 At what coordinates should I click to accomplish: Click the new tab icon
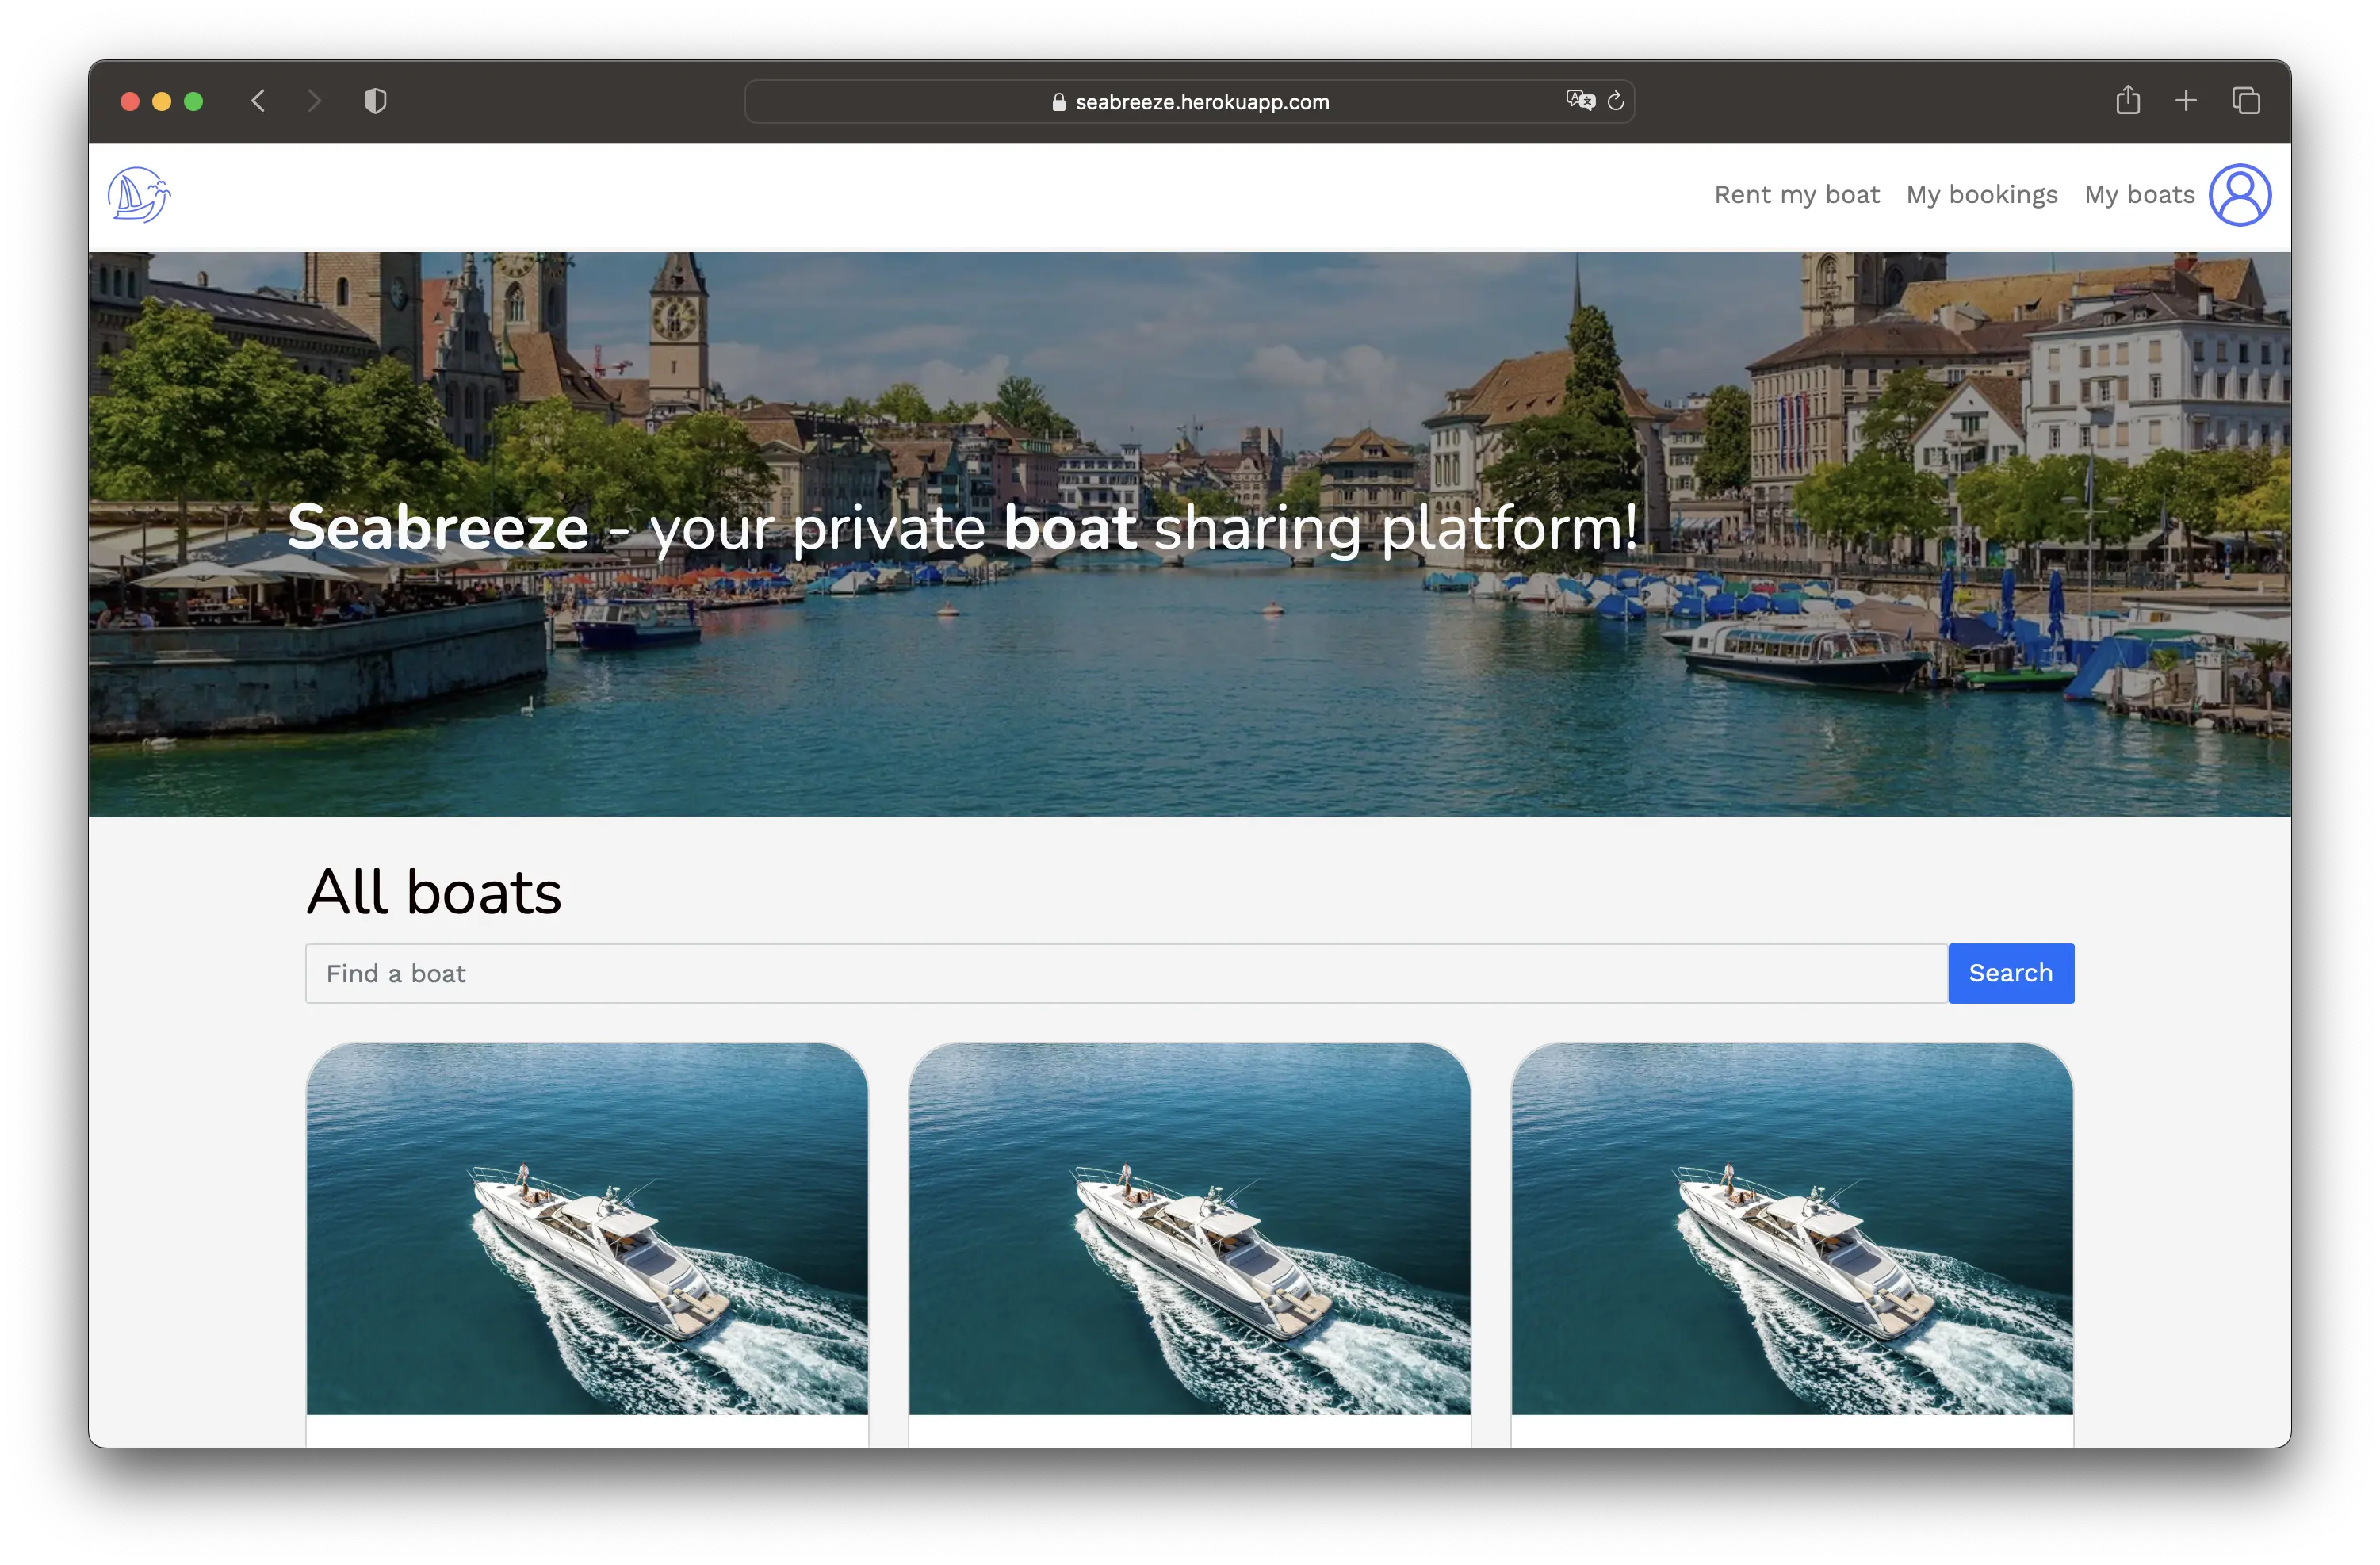tap(2188, 101)
